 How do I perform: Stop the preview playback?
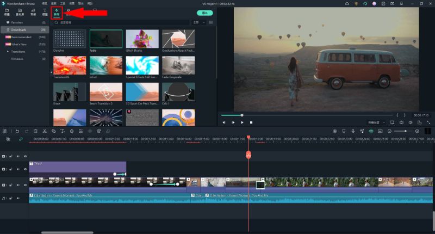pyautogui.click(x=251, y=122)
